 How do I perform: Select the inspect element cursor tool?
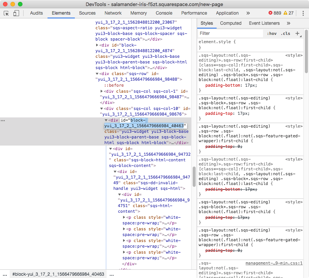6,13
